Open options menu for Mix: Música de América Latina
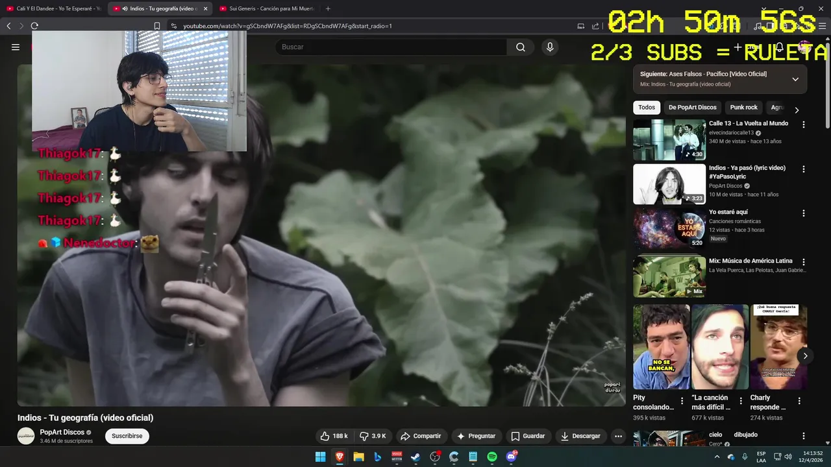The image size is (831, 467). [x=804, y=262]
